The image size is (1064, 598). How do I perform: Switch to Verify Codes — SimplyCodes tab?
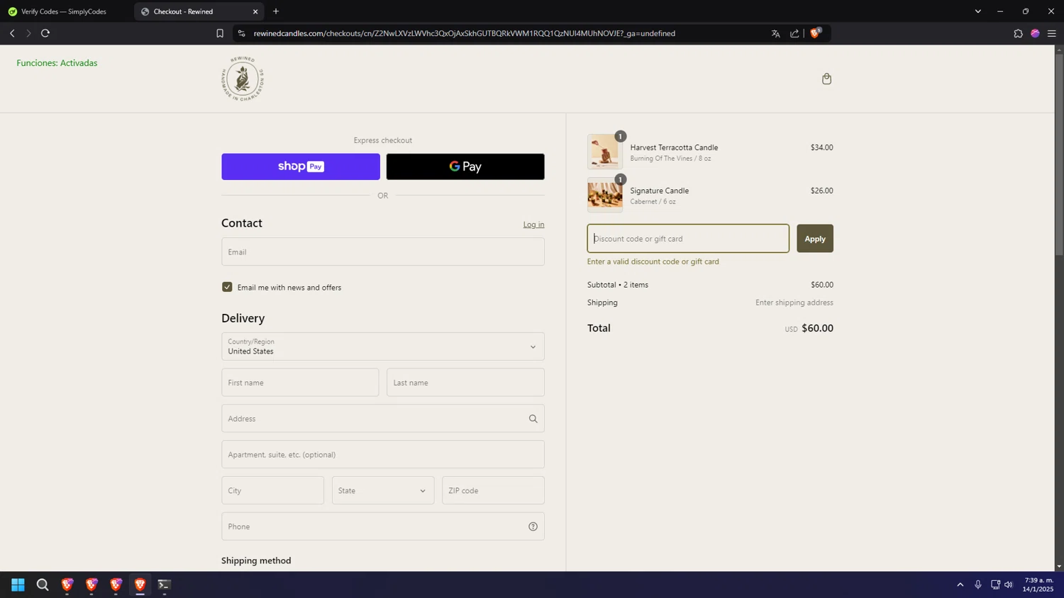coord(64,11)
